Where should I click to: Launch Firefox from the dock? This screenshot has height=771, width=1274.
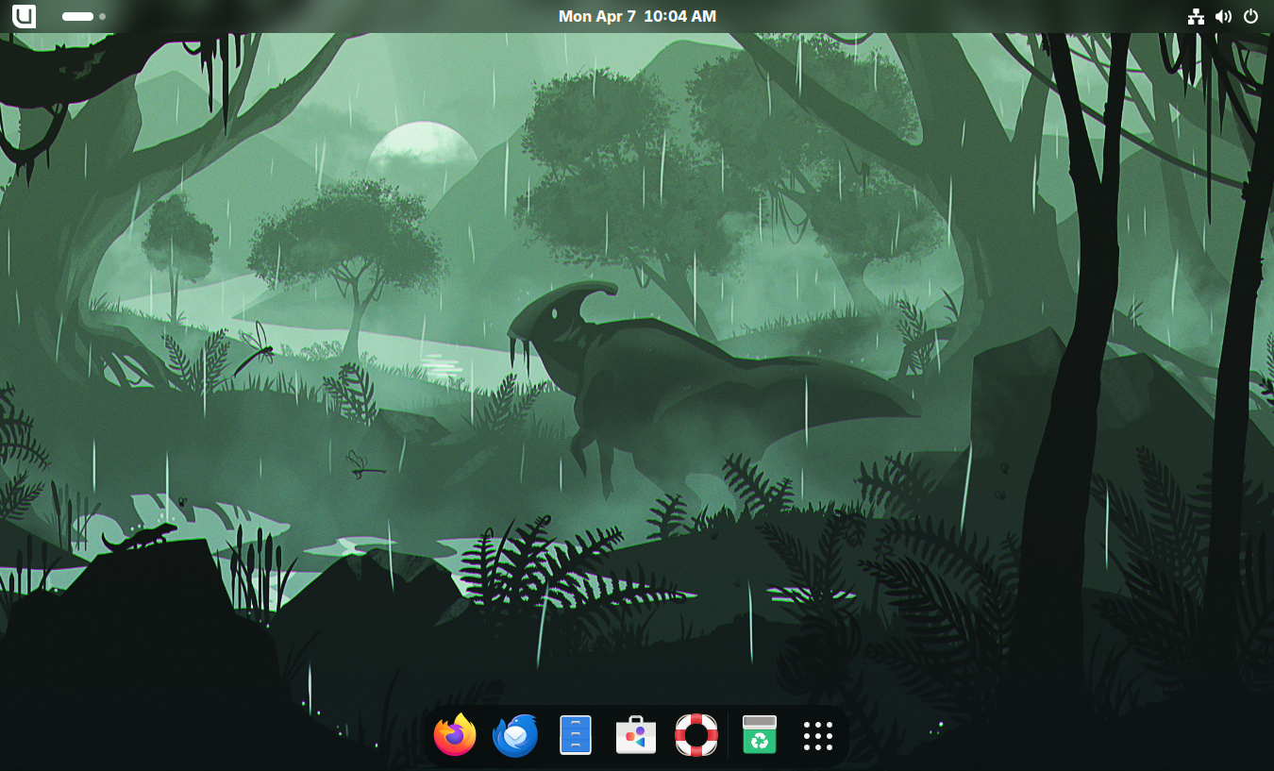(455, 735)
